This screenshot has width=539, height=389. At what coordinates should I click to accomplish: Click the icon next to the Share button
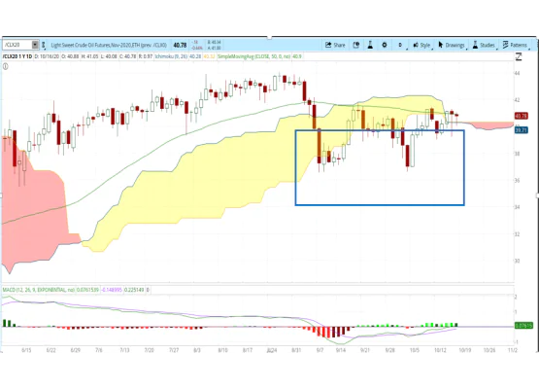(356, 45)
